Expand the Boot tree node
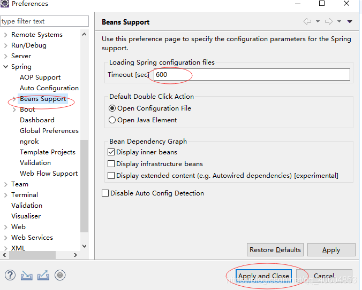The width and height of the screenshot is (362, 290). (14, 109)
